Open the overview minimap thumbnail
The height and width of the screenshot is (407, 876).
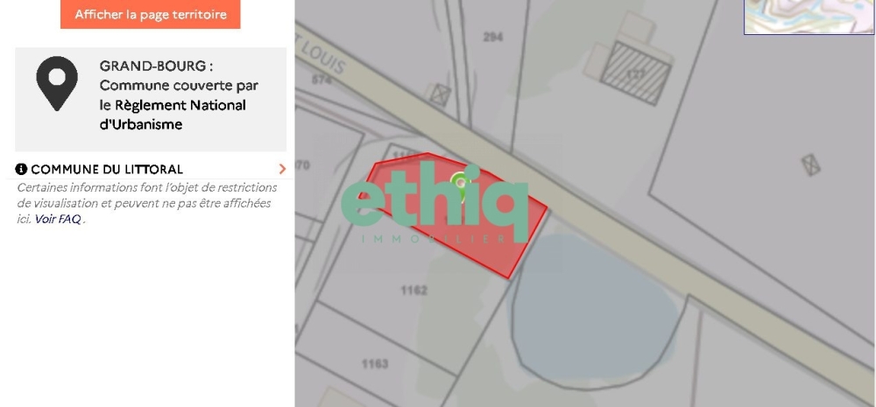[x=809, y=17]
